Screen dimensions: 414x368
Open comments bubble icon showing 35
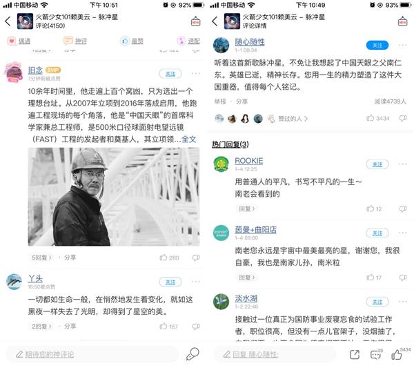click(x=376, y=354)
